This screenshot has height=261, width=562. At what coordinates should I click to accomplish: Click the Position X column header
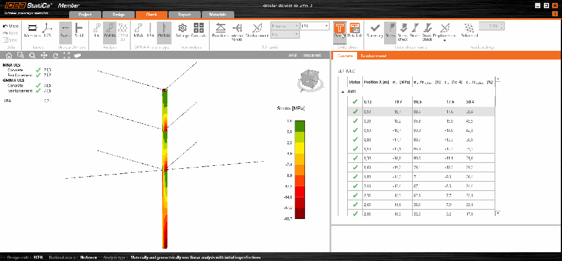pos(376,82)
